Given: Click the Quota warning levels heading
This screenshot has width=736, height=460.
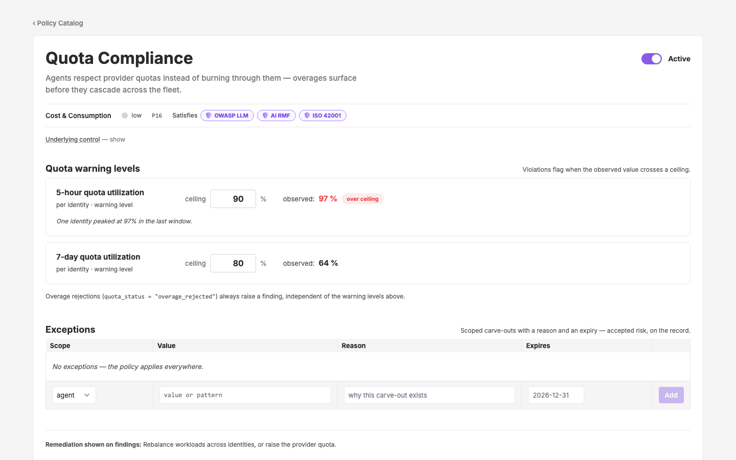Looking at the screenshot, I should click(x=93, y=169).
